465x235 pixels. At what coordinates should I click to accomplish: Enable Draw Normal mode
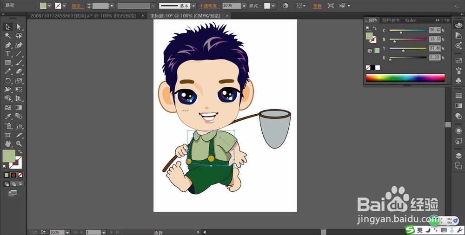[x=7, y=184]
